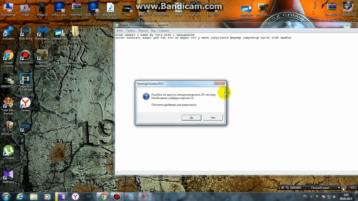Select the video desktop file icon
This screenshot has width=358, height=201.
[x=127, y=9]
